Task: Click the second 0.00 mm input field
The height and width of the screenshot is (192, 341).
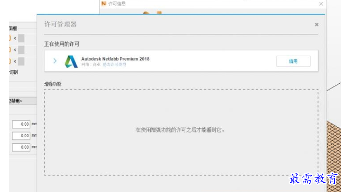Action: 21,136
